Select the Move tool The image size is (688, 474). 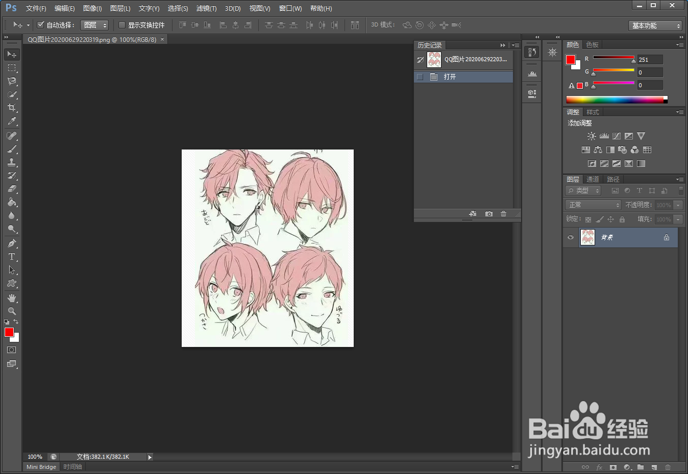click(12, 54)
